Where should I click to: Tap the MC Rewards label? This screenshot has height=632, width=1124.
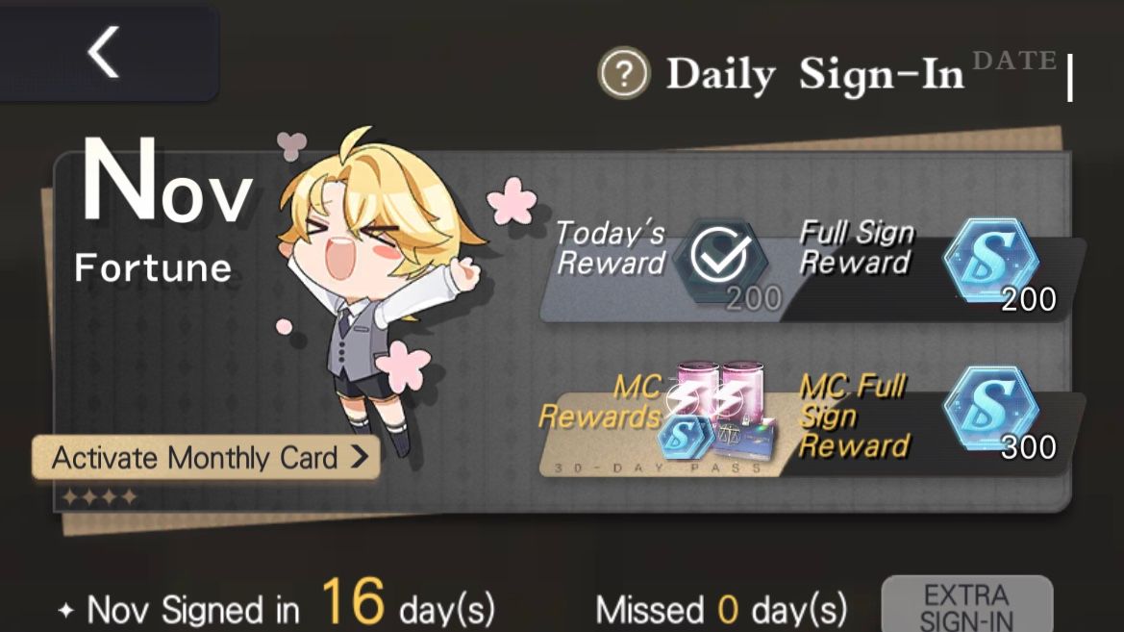click(600, 402)
